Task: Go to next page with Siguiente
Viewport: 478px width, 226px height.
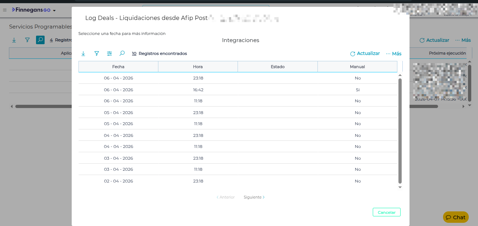Action: [x=254, y=197]
